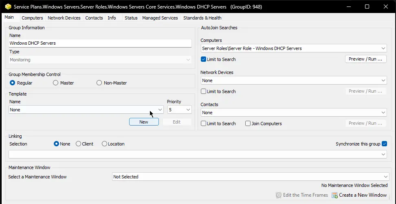Open the Priority dropdown showing 5
396x204 pixels.
tap(179, 110)
